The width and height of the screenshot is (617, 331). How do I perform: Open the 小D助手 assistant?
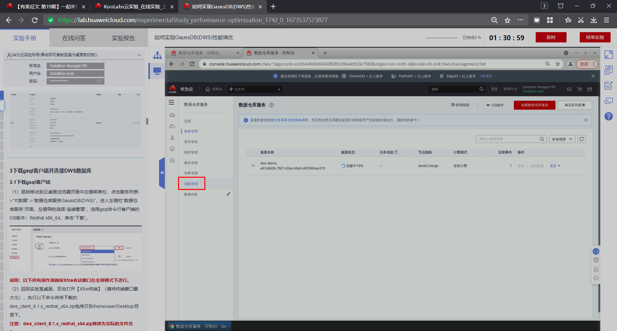point(495,105)
